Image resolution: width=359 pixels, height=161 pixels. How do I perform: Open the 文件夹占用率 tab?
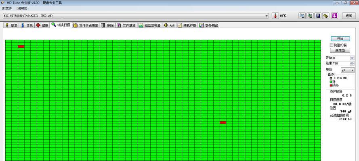(x=86, y=25)
